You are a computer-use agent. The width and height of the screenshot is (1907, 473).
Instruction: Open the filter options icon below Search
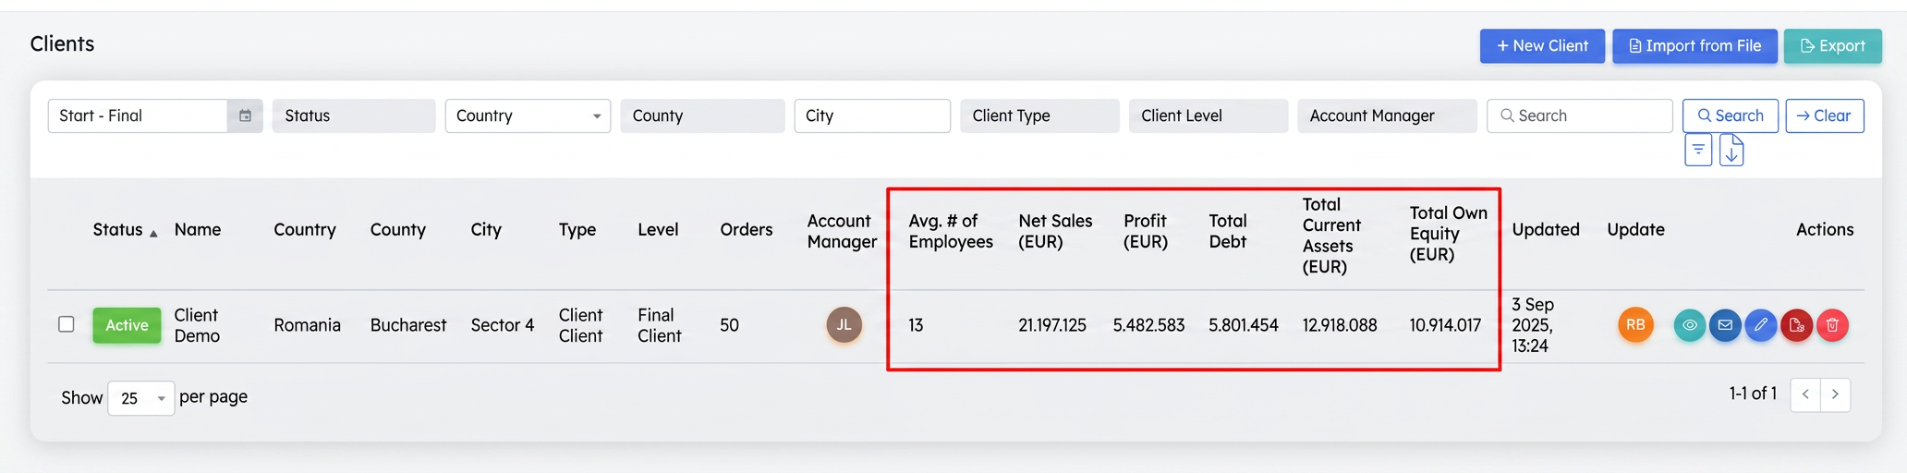1698,150
